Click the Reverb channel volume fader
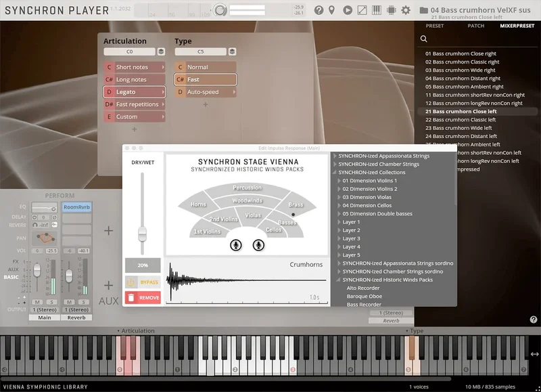 point(69,276)
